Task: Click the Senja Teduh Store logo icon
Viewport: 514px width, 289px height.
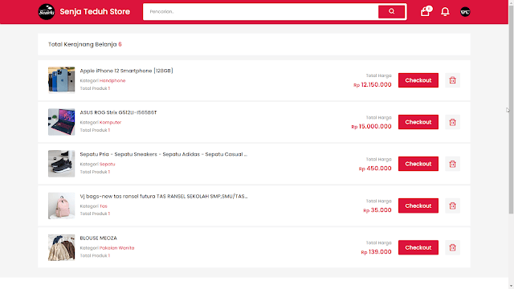Action: pyautogui.click(x=47, y=12)
